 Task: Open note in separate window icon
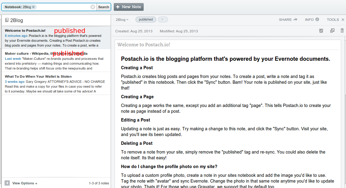click(x=332, y=31)
